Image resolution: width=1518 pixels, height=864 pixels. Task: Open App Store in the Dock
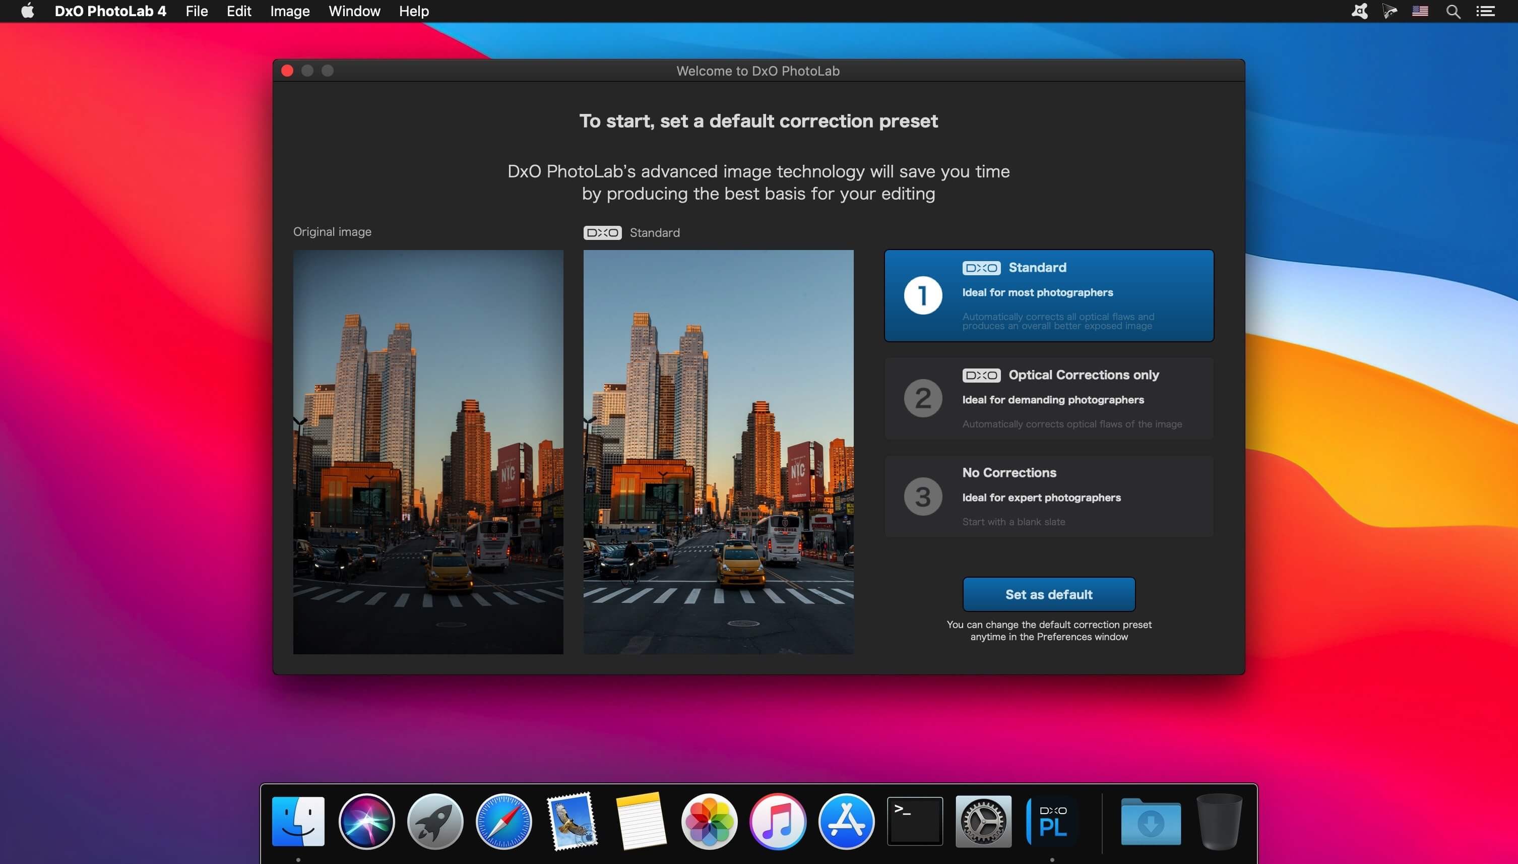846,821
